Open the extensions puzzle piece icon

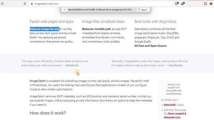point(211,4)
